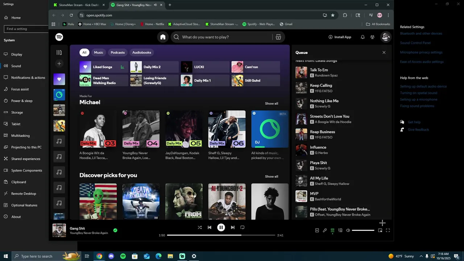Open LUCKI shortcut card
This screenshot has width=464, height=261.
(205, 67)
